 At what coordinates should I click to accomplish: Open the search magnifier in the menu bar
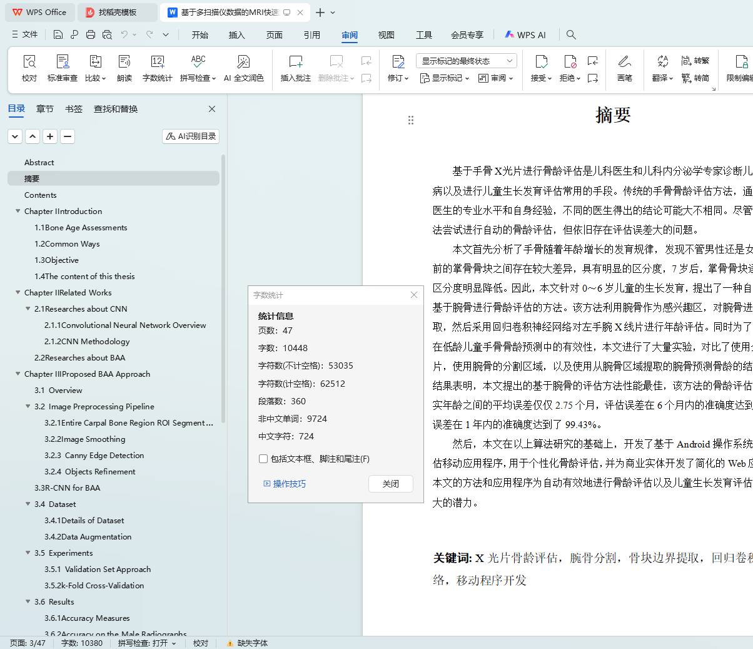[x=571, y=34]
